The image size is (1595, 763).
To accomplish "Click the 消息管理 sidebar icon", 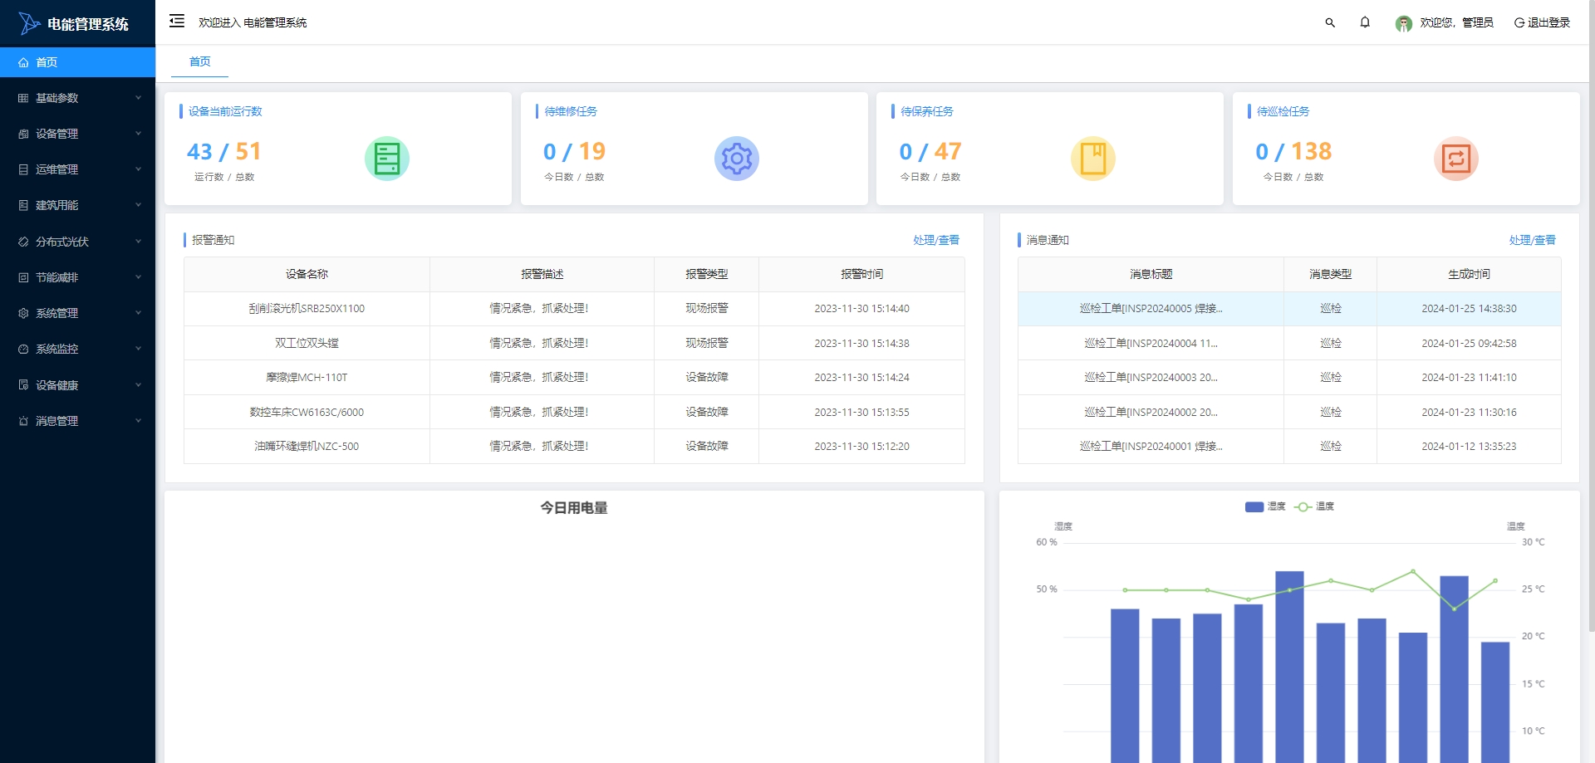I will point(23,421).
